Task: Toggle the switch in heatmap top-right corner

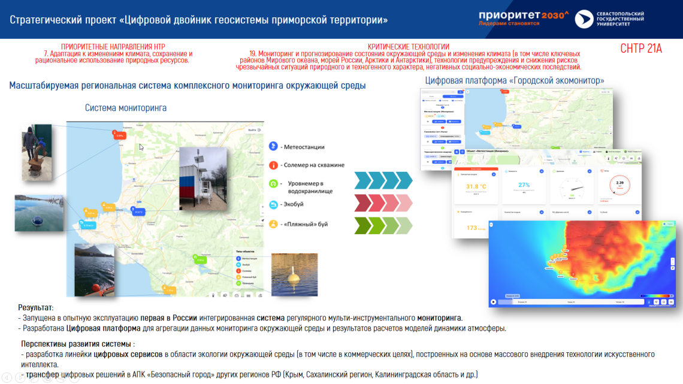Action: coord(665,224)
